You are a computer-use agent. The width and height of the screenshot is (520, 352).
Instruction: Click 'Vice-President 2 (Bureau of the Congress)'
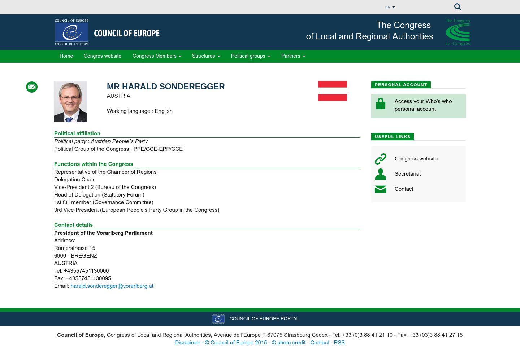pos(105,187)
